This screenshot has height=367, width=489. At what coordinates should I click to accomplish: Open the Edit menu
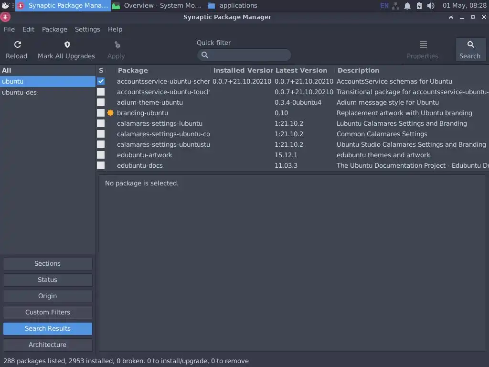[28, 29]
